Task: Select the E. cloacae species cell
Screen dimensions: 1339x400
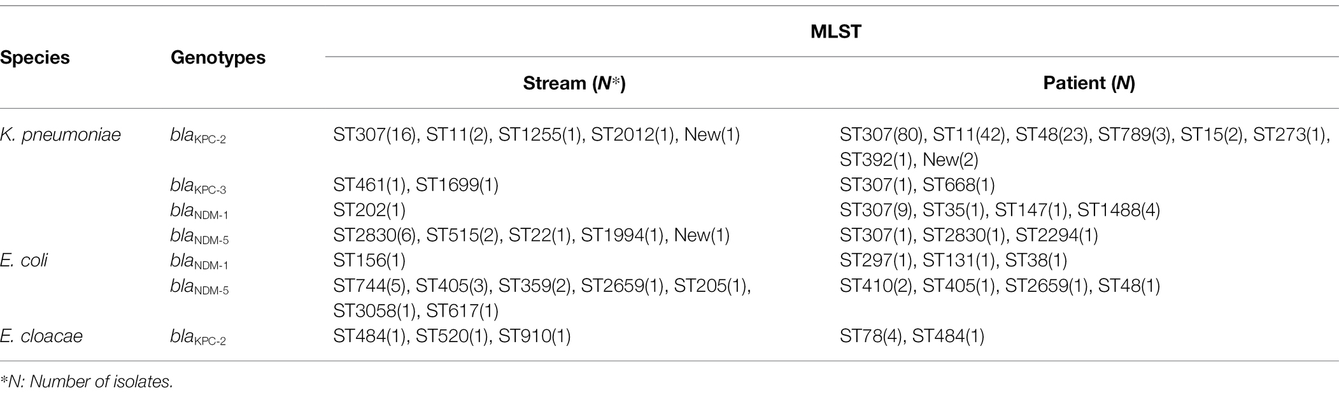Action: point(41,336)
